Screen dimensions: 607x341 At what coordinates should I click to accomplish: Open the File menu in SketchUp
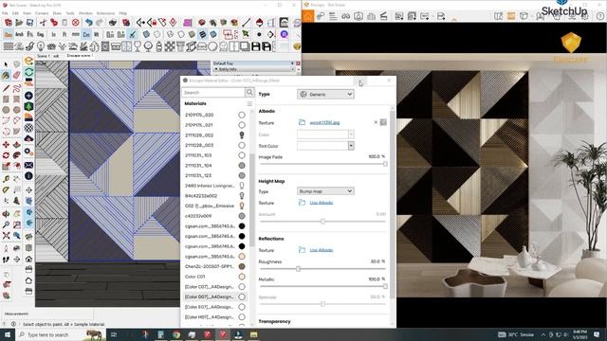[5, 13]
